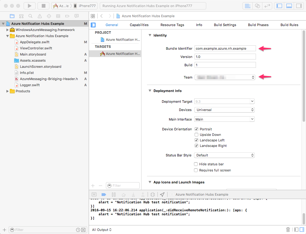Viewport: 306px width, 234px height.
Task: Open the Debug View Hierarchy icon
Action: click(153, 195)
